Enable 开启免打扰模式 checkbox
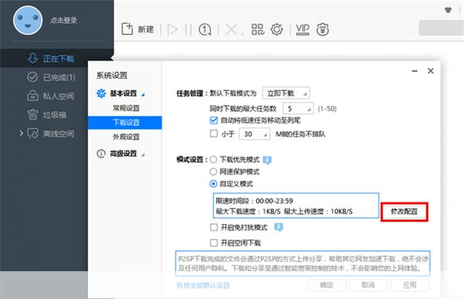 [x=213, y=227]
